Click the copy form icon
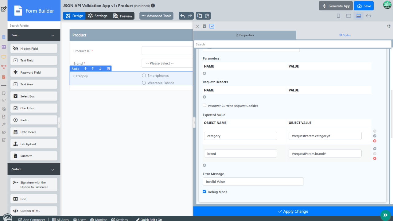This screenshot has width=393, height=221. tap(200, 16)
